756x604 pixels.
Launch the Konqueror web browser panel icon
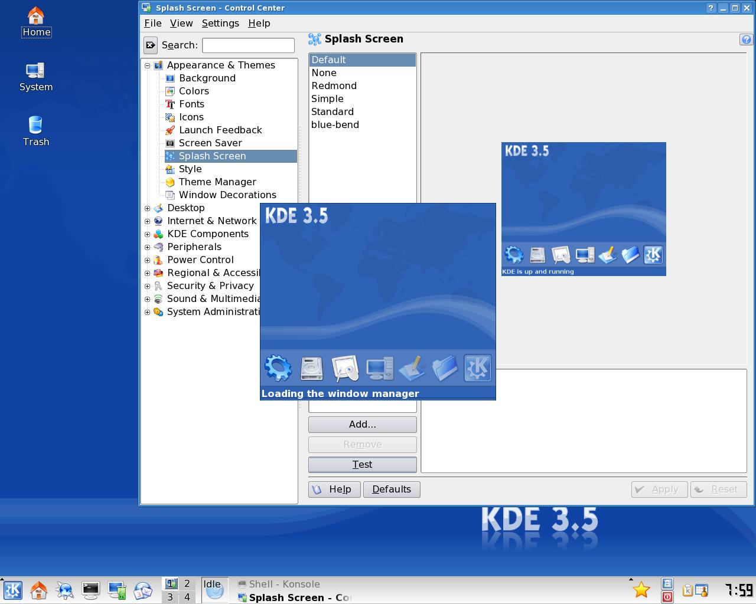tap(65, 590)
